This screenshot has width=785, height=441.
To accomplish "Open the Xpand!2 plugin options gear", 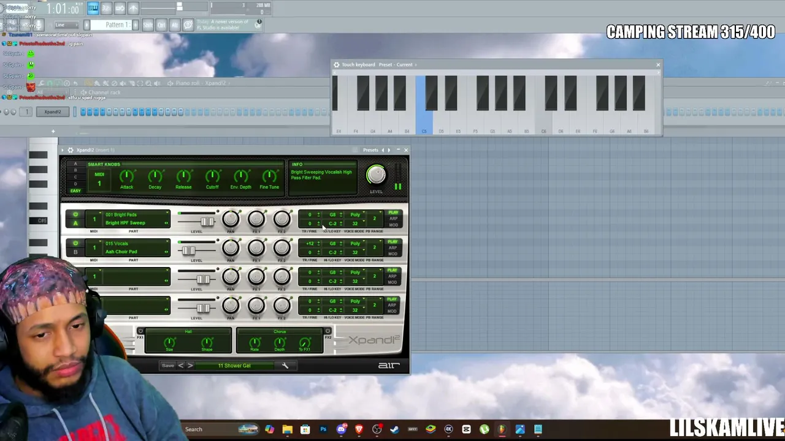I will pyautogui.click(x=70, y=150).
